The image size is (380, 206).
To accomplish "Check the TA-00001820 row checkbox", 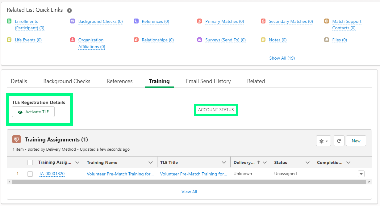I will (x=30, y=174).
